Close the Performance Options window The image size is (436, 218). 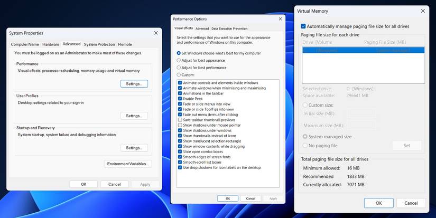[x=280, y=19]
